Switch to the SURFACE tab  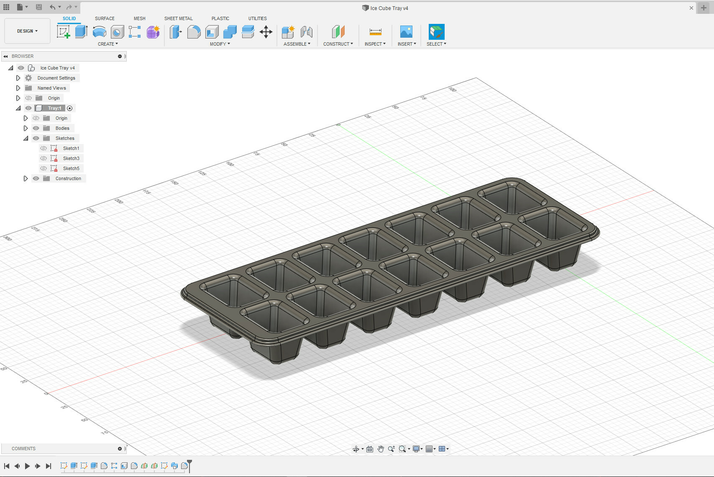pos(105,18)
